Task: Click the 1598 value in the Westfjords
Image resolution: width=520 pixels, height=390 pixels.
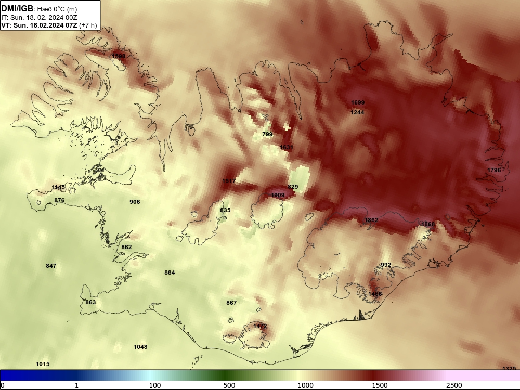Action: pos(119,56)
